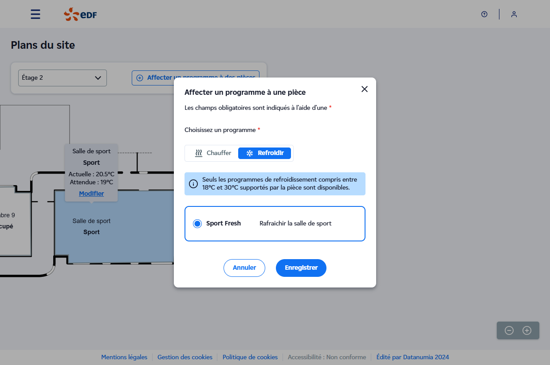550x365 pixels.
Task: Select the Sport Fresh radio button
Action: [197, 224]
